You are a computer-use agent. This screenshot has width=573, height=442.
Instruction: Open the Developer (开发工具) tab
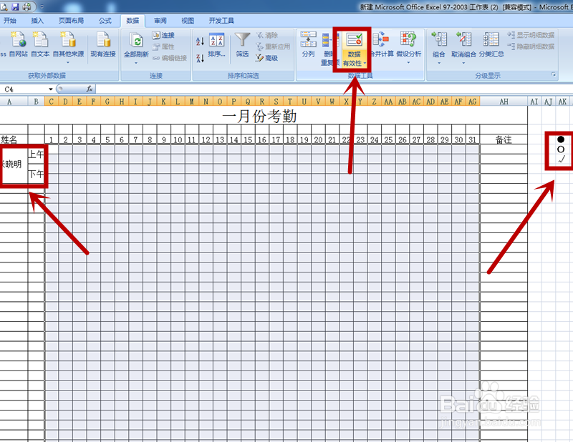point(221,21)
